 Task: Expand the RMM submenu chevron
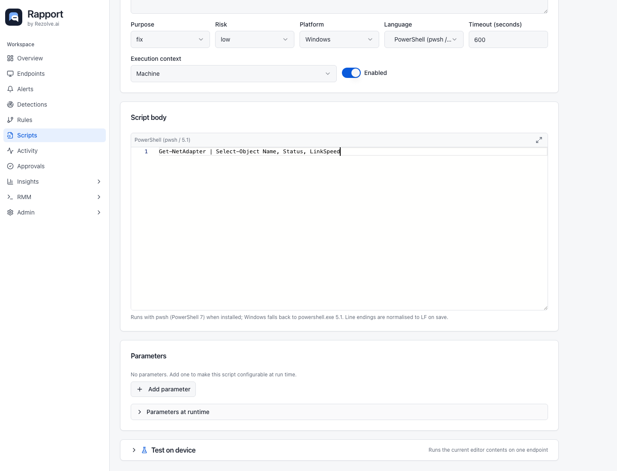99,197
